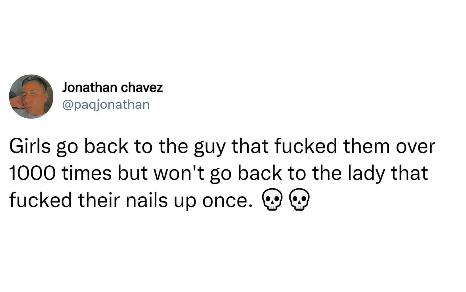Open the Jonathan chavez display name
466x292 pixels.
[112, 88]
